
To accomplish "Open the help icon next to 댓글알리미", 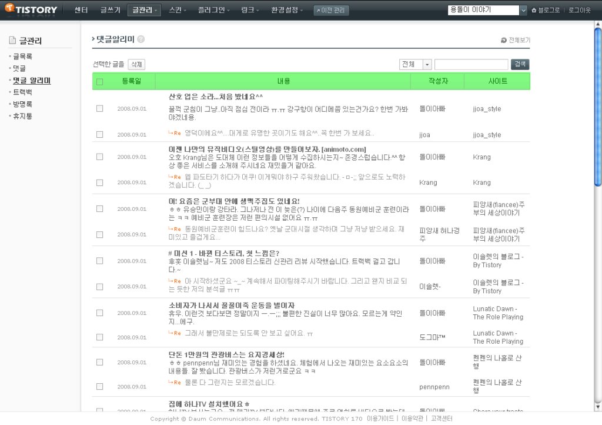I will tap(141, 39).
